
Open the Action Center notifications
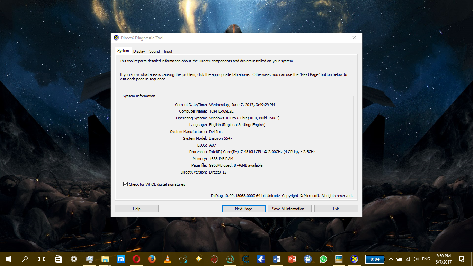pyautogui.click(x=462, y=259)
